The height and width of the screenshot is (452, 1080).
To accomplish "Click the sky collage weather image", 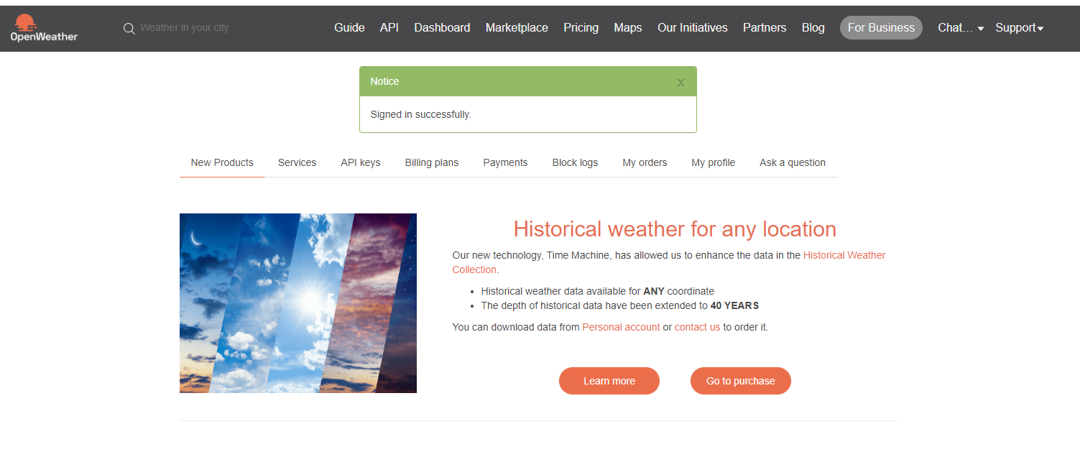I will coord(298,303).
